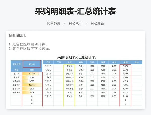Select the date cell 7月6日
The height and width of the screenshot is (115, 151).
pyautogui.click(x=48, y=85)
